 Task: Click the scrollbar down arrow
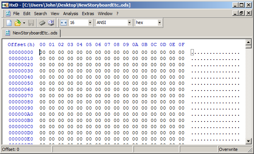point(248,141)
